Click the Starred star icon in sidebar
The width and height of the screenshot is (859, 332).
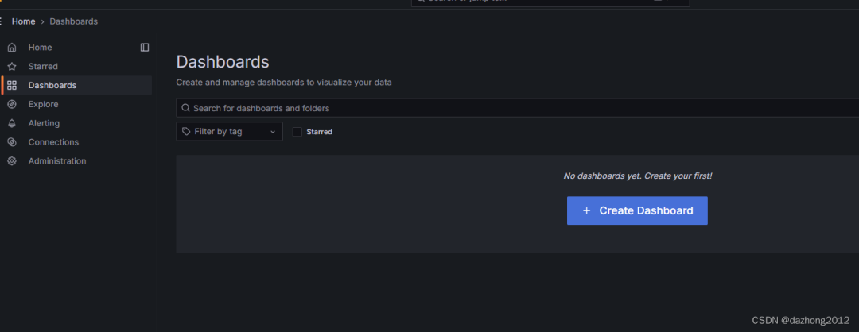pyautogui.click(x=11, y=66)
